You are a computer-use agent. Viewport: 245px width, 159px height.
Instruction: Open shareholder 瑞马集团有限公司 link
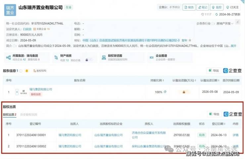click(x=41, y=89)
